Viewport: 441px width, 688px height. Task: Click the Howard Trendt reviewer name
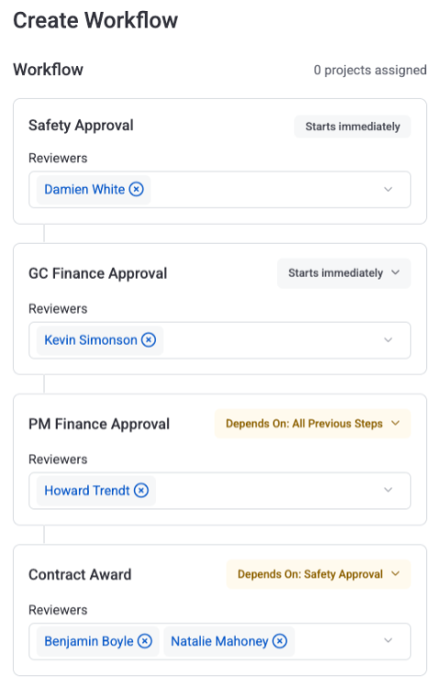pyautogui.click(x=87, y=490)
